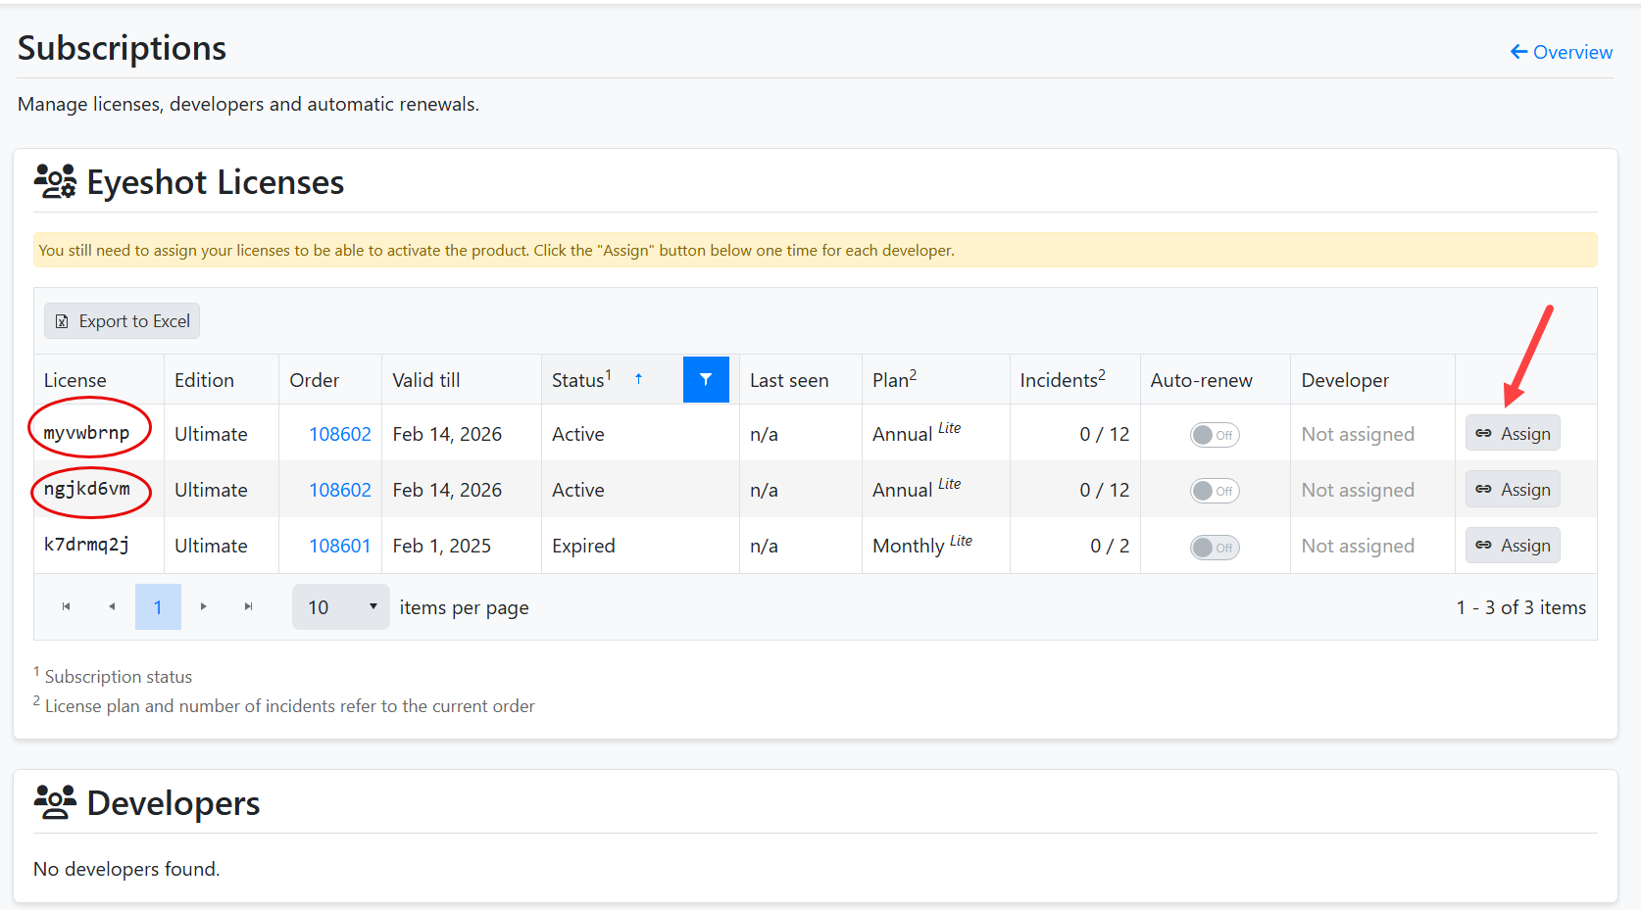Go back to Overview
The height and width of the screenshot is (910, 1641).
pyautogui.click(x=1561, y=52)
